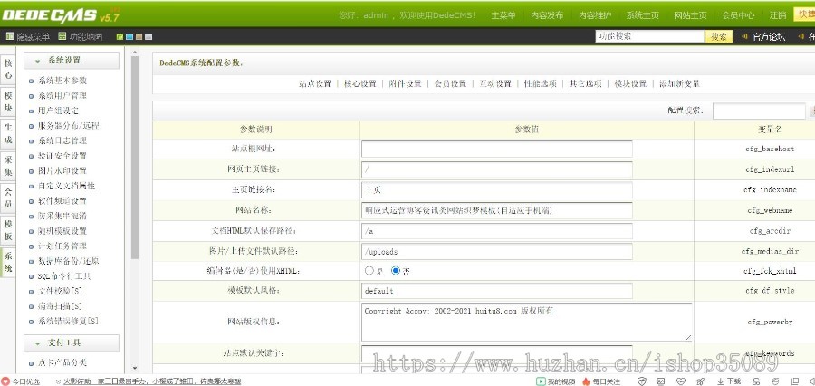Click variable name cfg_basehost
The image size is (815, 386).
(770, 150)
